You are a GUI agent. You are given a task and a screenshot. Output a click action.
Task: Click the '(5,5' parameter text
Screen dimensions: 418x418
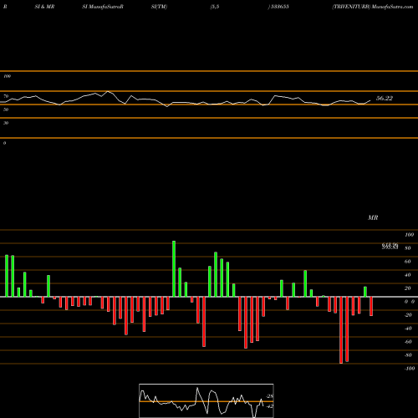[215, 7]
